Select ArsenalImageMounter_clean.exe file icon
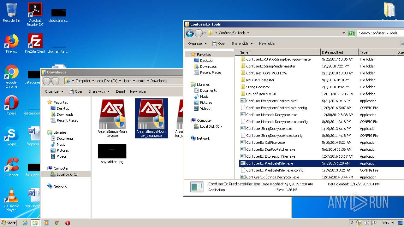 151,118
